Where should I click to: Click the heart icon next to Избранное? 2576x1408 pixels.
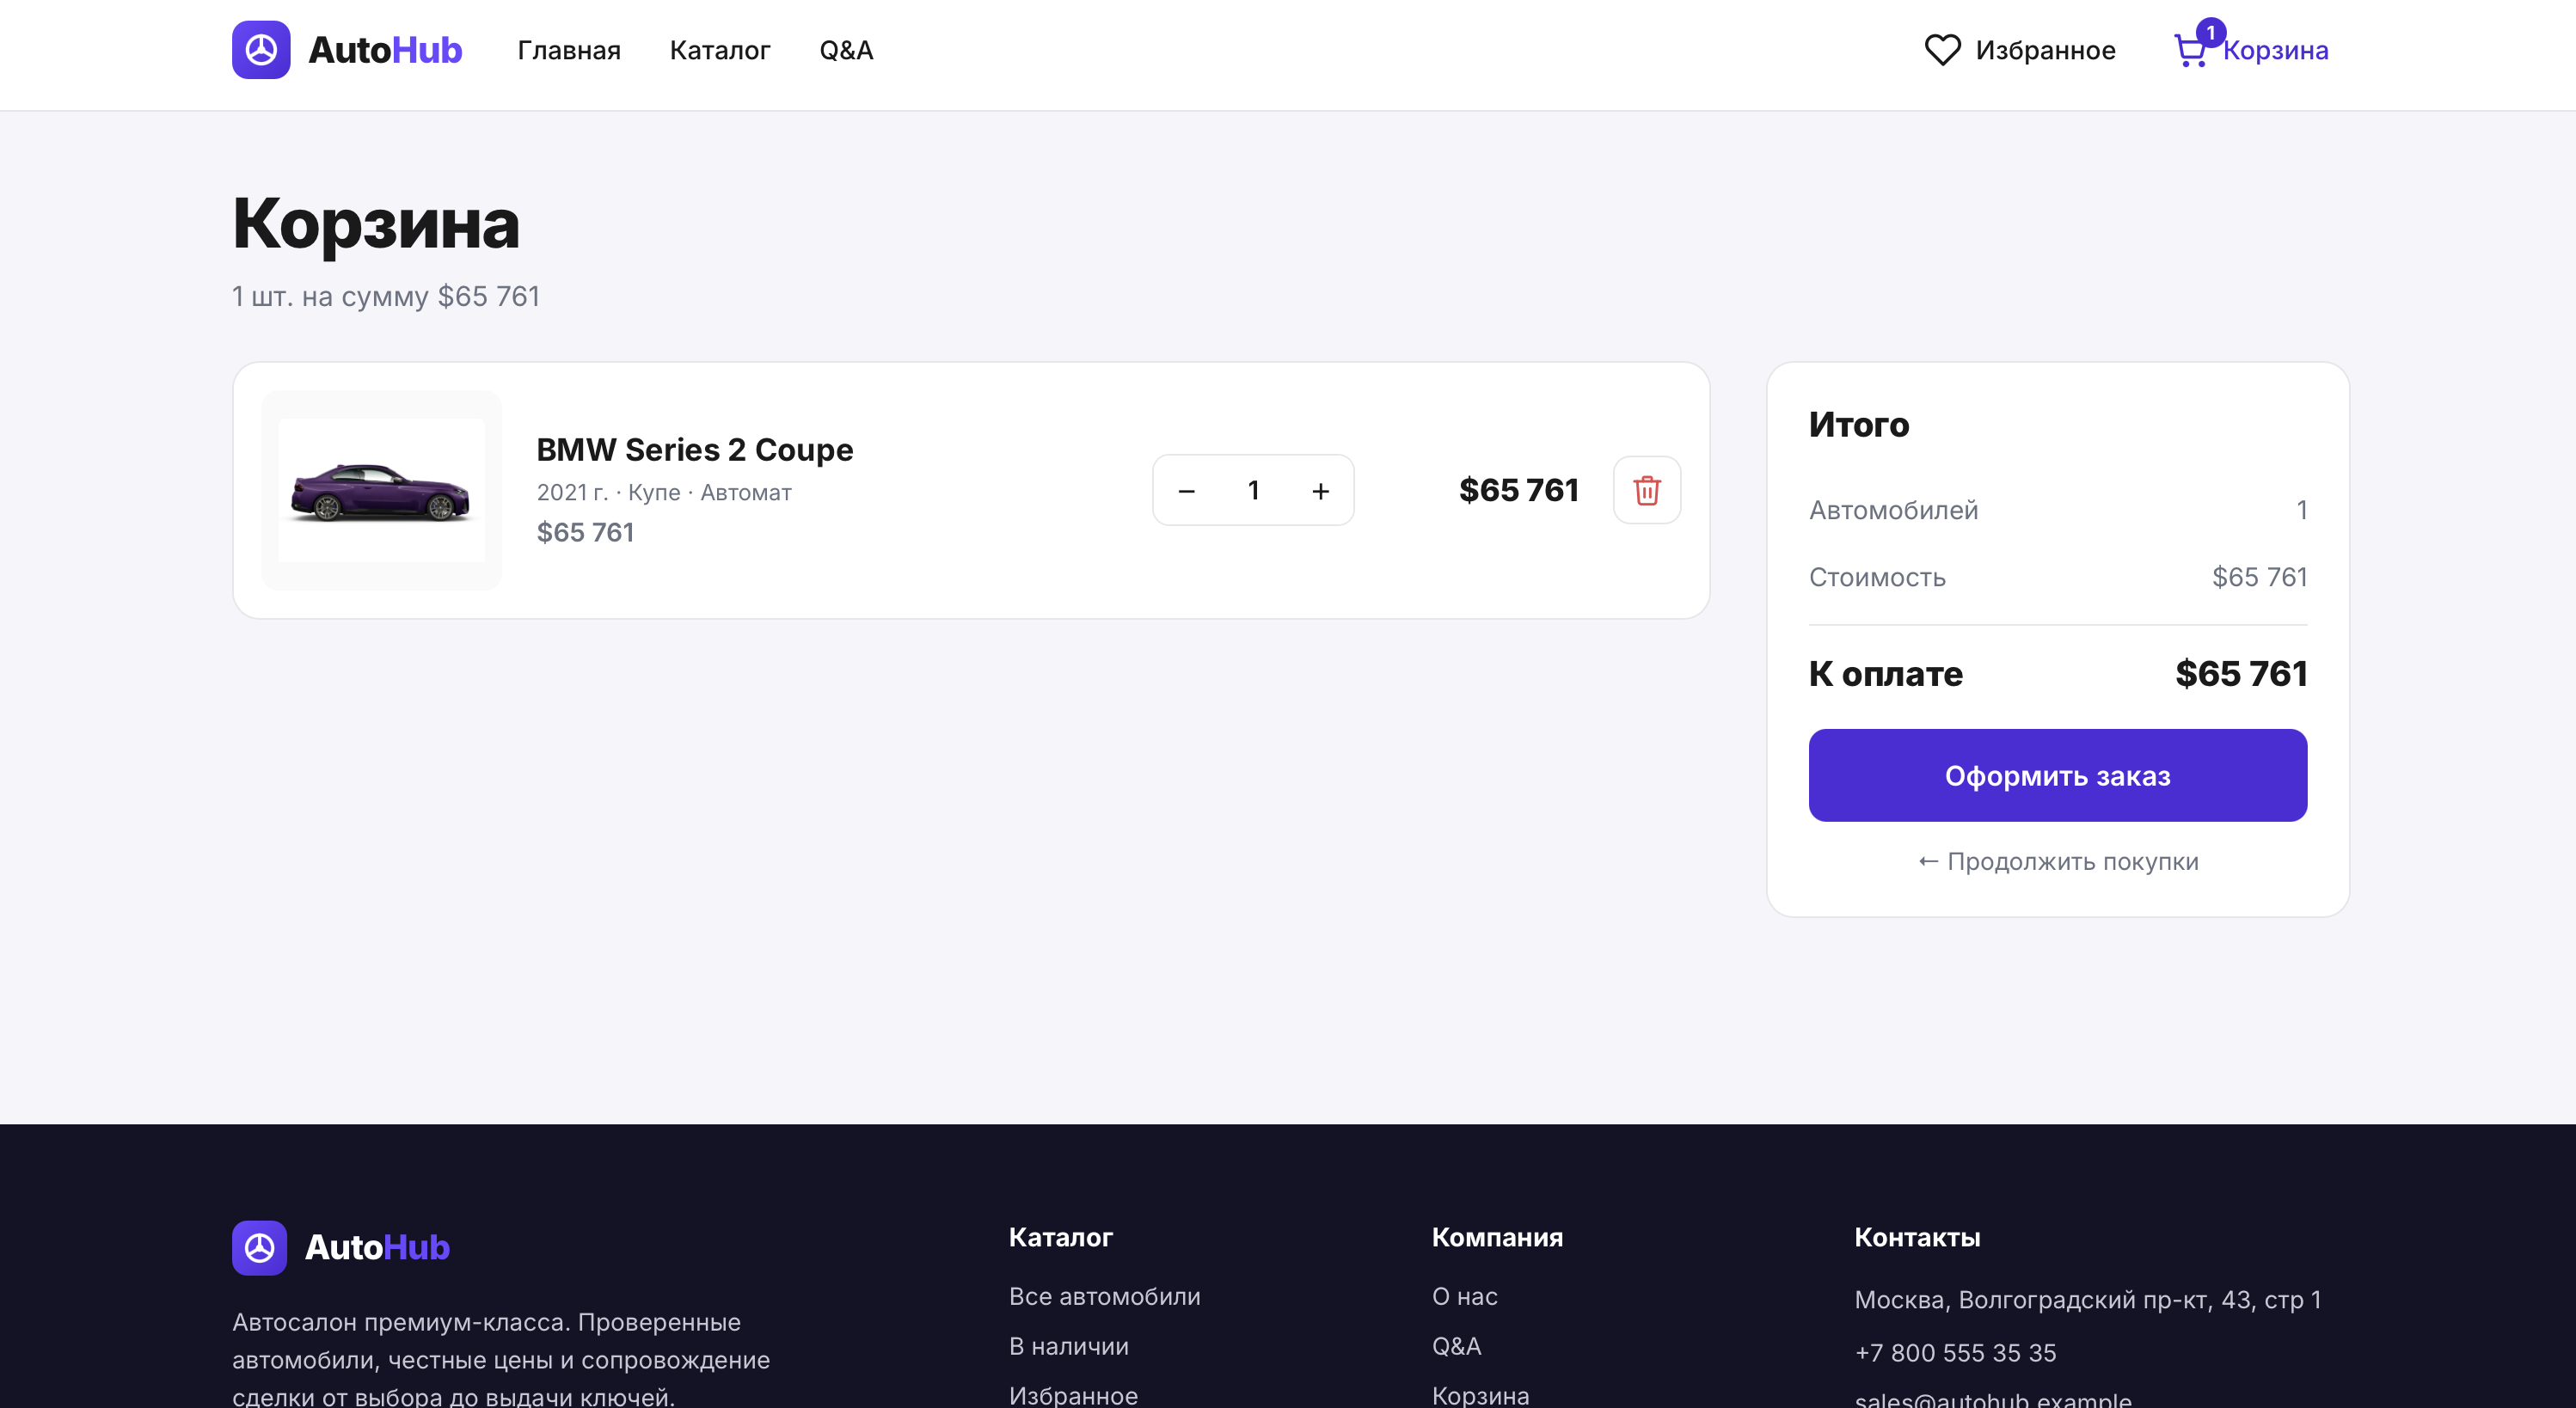[x=1942, y=50]
